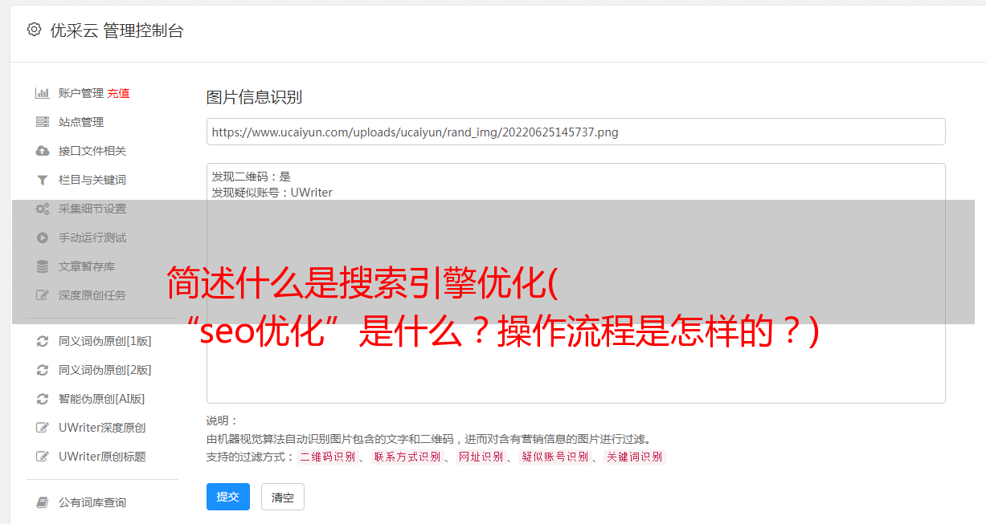Click the gears icon next to 采集细节设置

click(43, 209)
